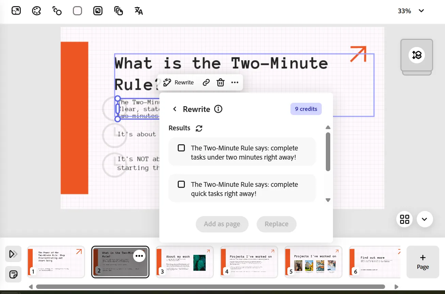This screenshot has height=294, width=445.
Task: Open the page overview grid icon
Action: tap(404, 219)
